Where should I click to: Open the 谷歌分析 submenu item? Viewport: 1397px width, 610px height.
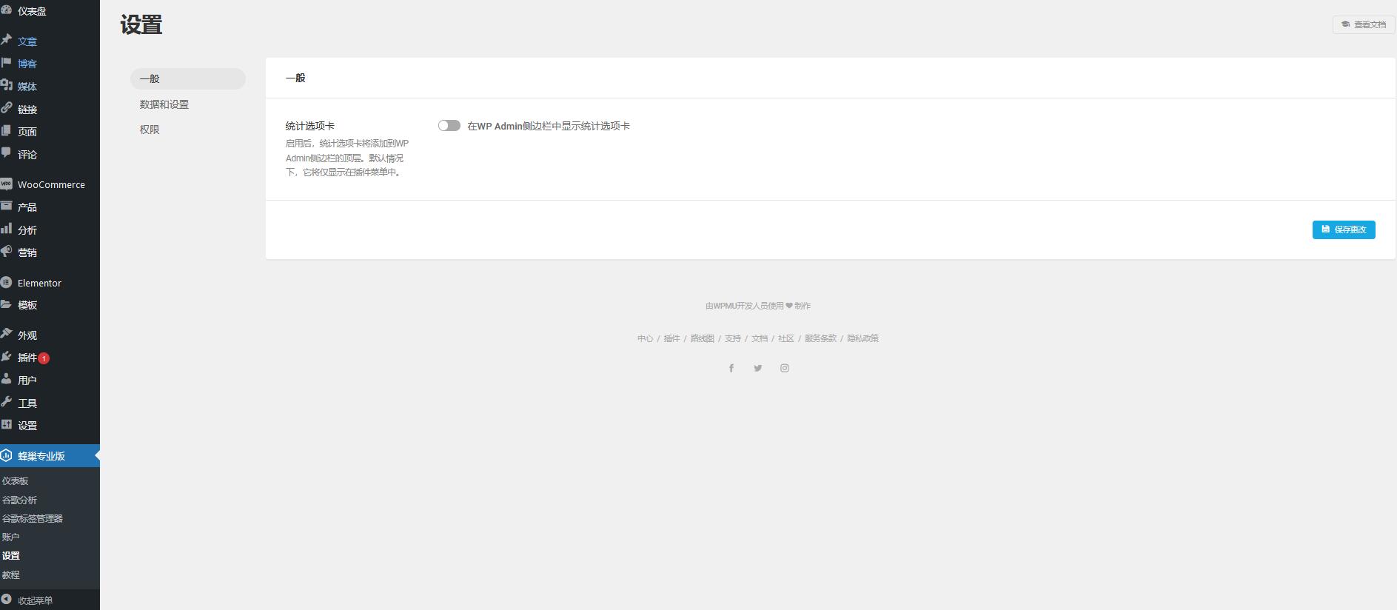tap(19, 500)
